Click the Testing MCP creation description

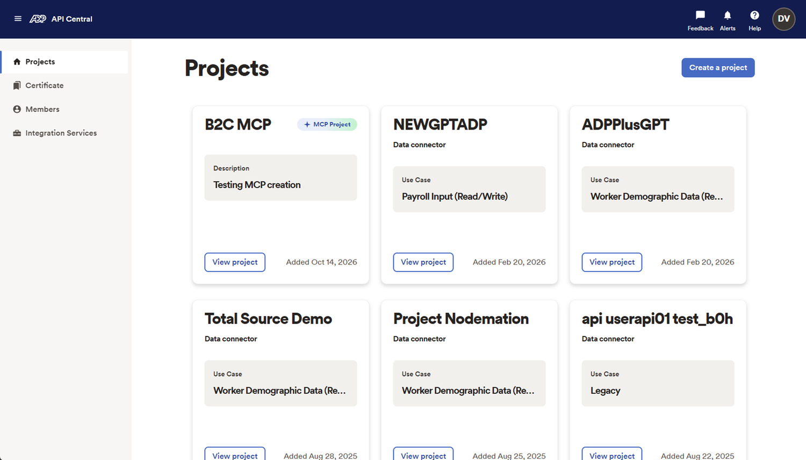257,185
